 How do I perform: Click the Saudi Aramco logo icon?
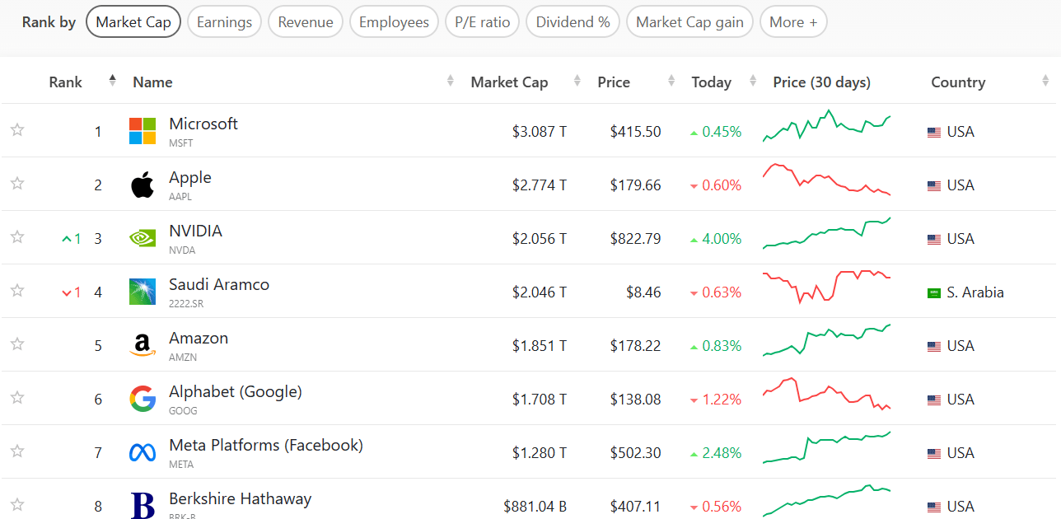tap(143, 292)
